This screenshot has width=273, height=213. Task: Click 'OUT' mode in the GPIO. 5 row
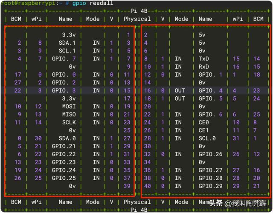click(x=180, y=98)
